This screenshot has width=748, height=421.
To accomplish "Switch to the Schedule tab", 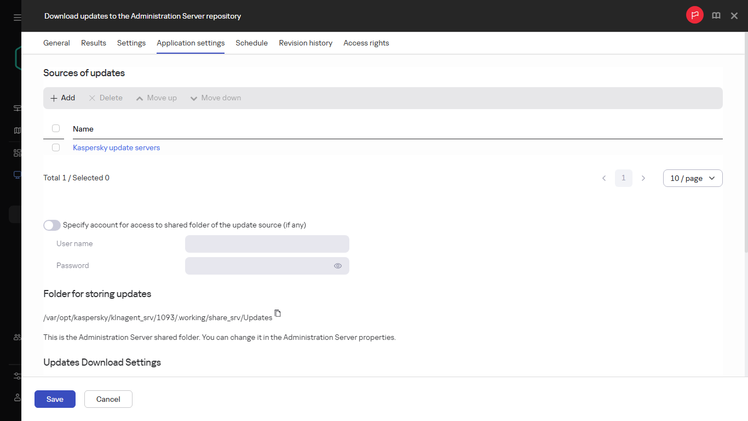I will pyautogui.click(x=251, y=43).
